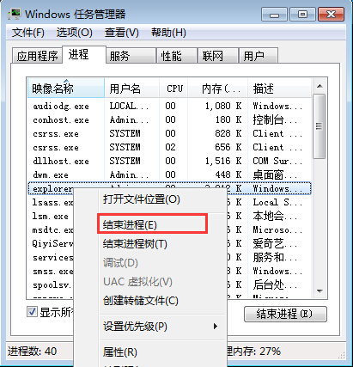353x367 pixels.
Task: Click the Microso... description cell
Action: point(277,229)
